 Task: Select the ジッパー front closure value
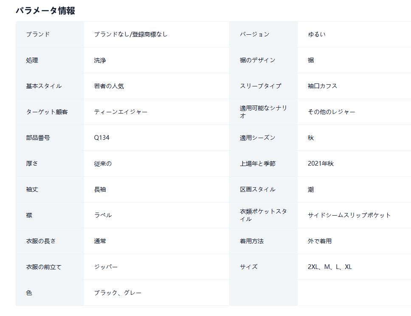[x=106, y=267]
